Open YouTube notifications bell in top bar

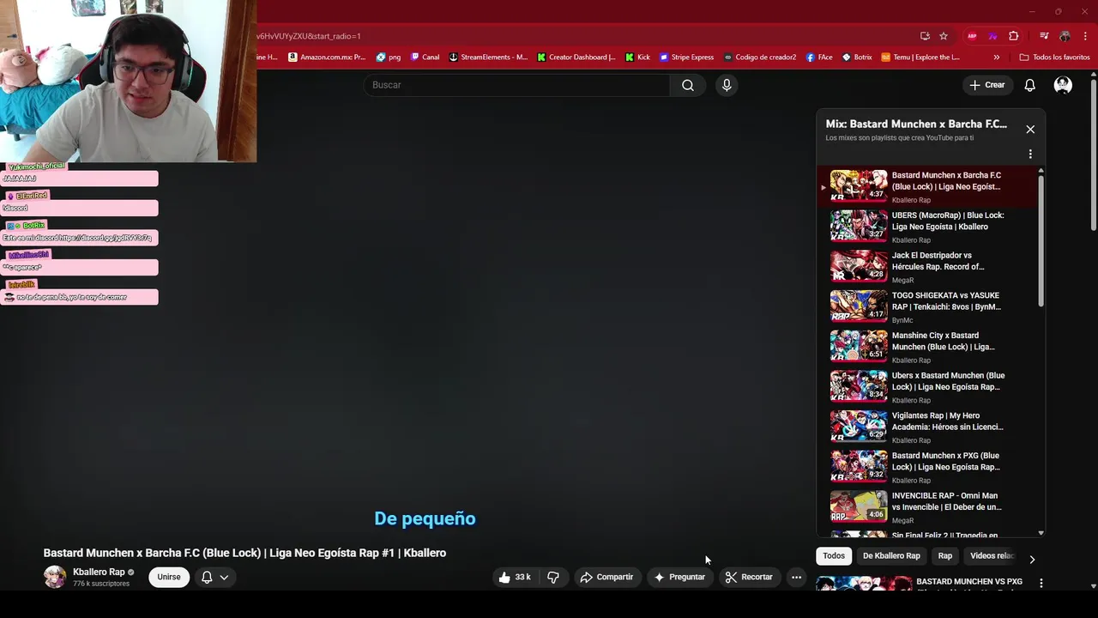1030,85
